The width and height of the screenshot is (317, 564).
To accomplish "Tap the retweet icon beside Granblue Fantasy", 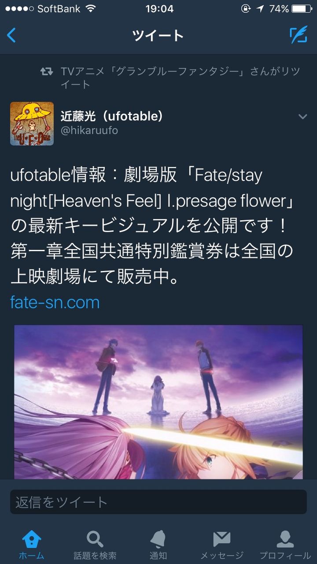I will pyautogui.click(x=47, y=71).
